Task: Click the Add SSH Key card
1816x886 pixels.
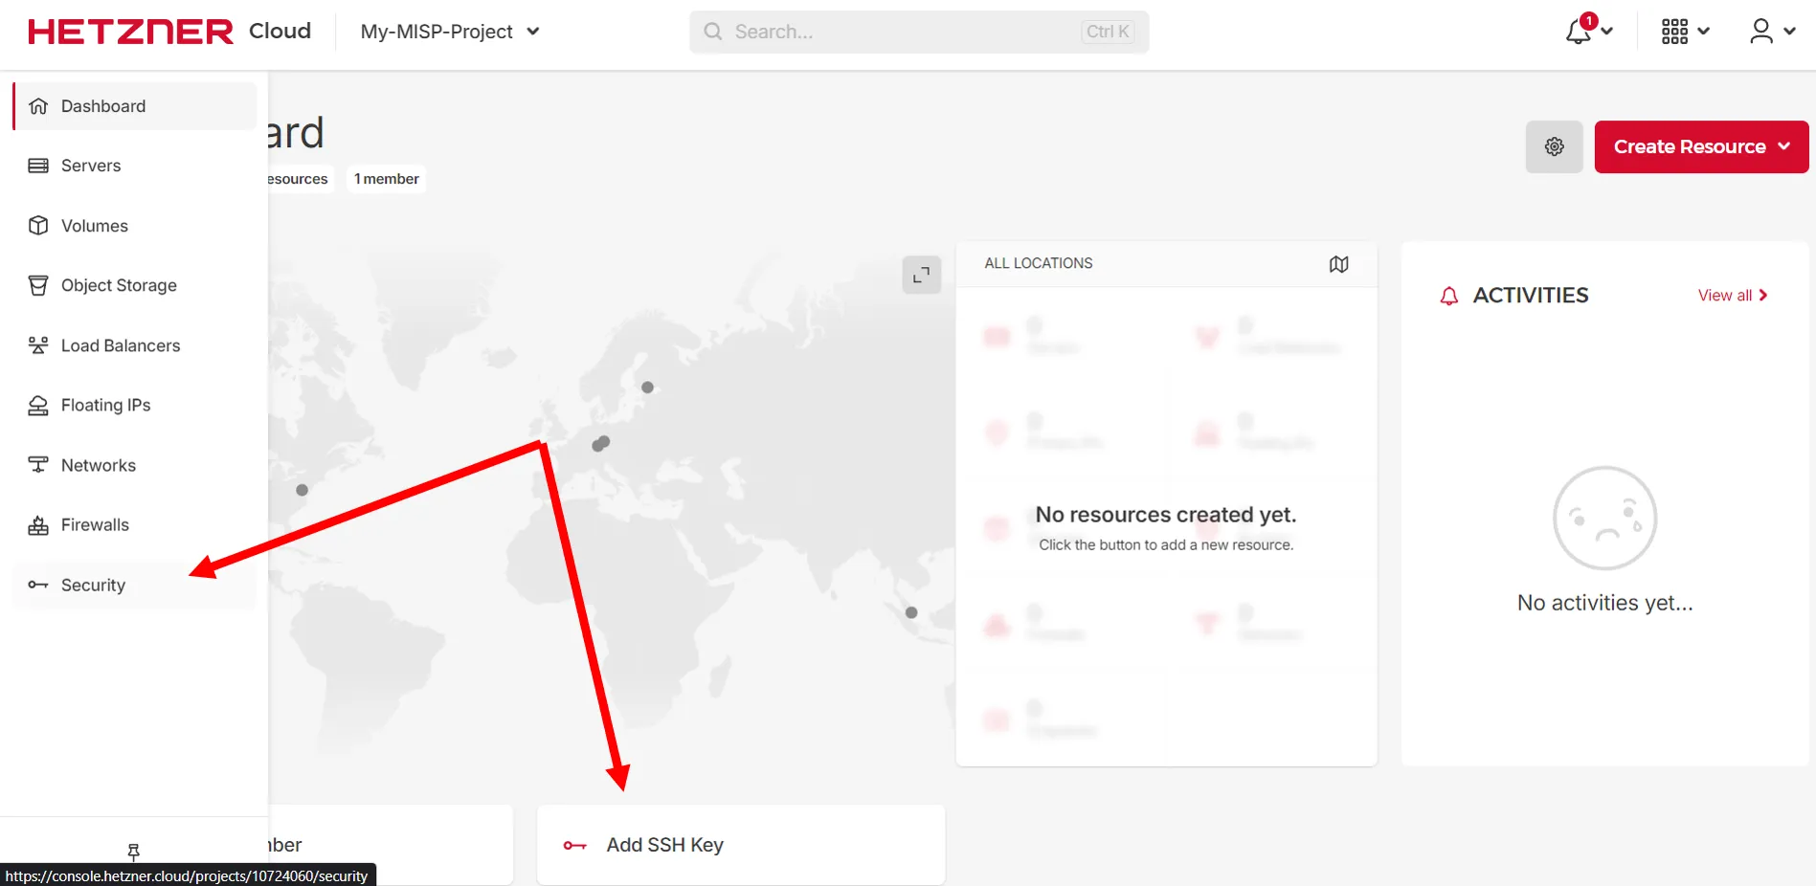Action: (x=740, y=844)
